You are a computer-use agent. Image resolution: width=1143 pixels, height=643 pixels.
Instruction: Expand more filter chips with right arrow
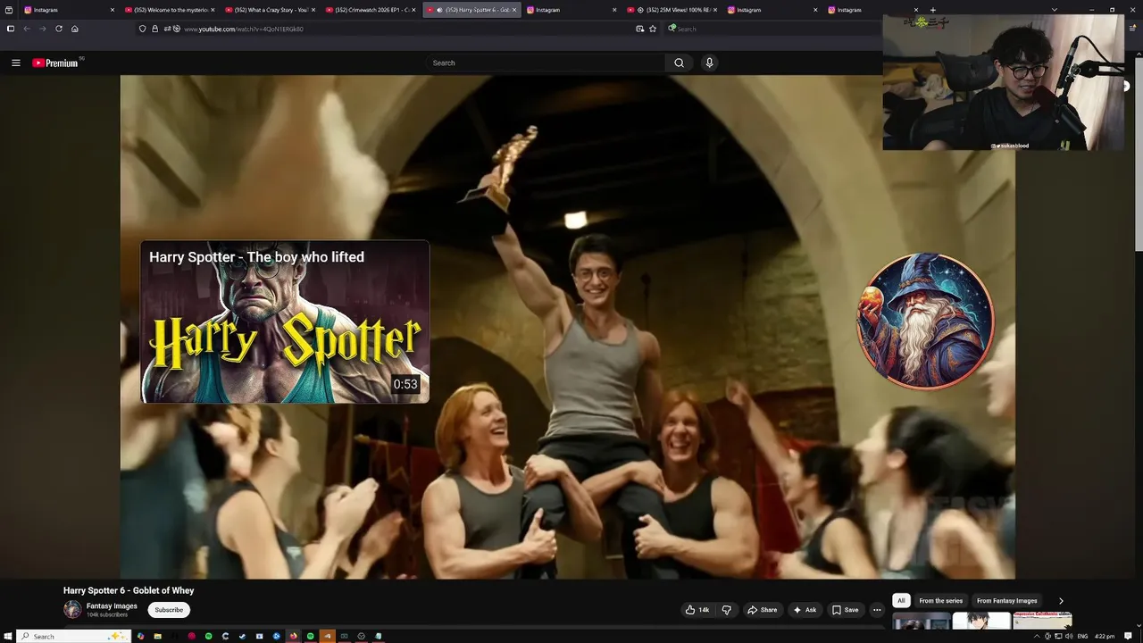coord(1061,601)
